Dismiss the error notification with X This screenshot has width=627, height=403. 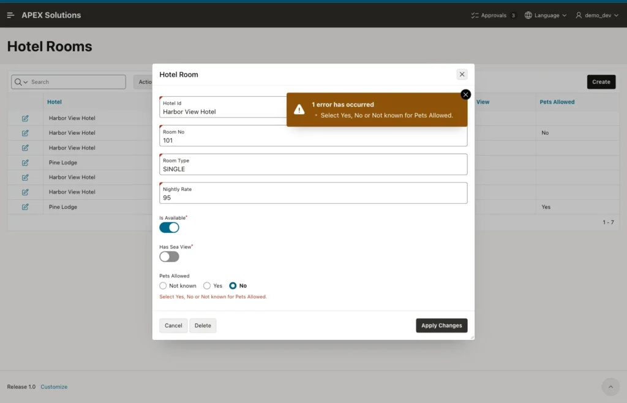point(465,94)
